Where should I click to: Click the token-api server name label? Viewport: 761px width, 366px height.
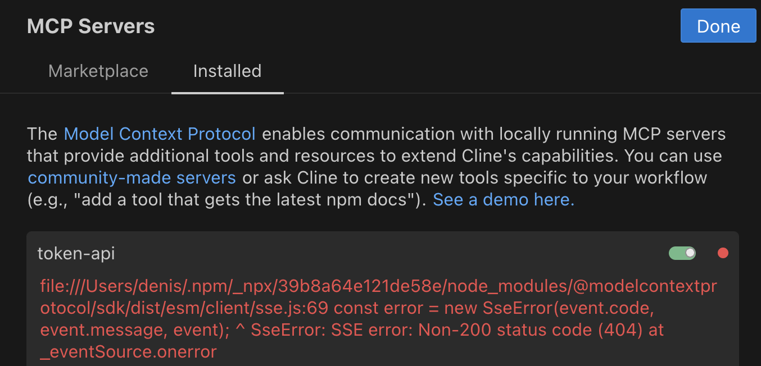tap(76, 253)
